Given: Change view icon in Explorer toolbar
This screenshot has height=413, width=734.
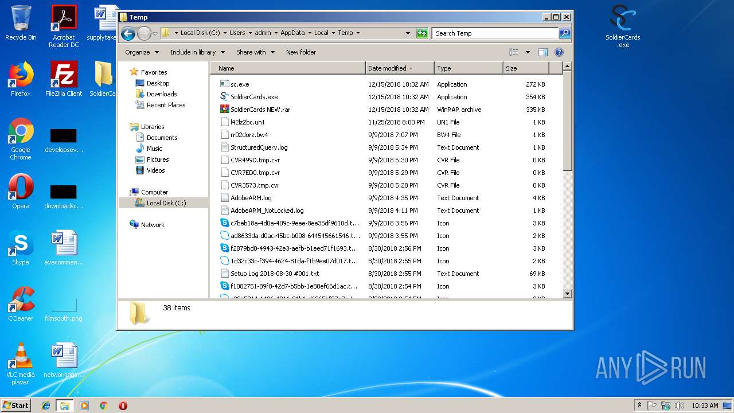Looking at the screenshot, I should coord(514,52).
